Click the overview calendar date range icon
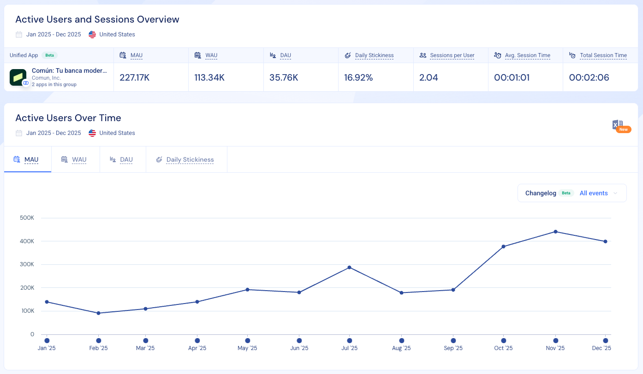The image size is (643, 374). coord(19,35)
